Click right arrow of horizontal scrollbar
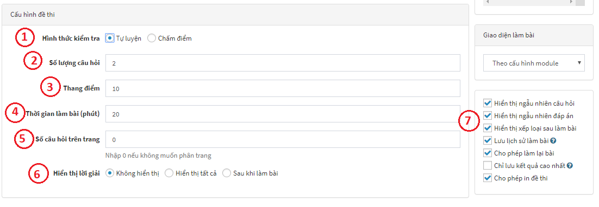The width and height of the screenshot is (599, 207). click(571, 2)
